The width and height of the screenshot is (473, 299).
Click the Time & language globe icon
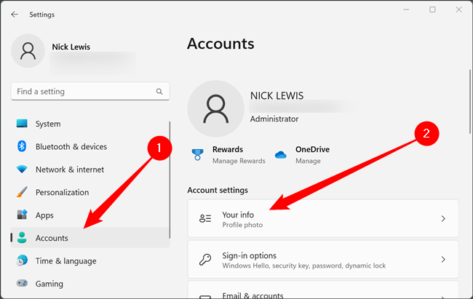click(22, 261)
